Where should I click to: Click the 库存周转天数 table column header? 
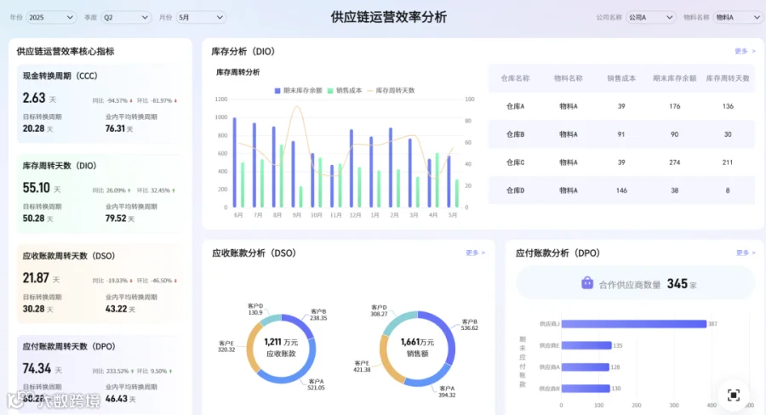728,78
